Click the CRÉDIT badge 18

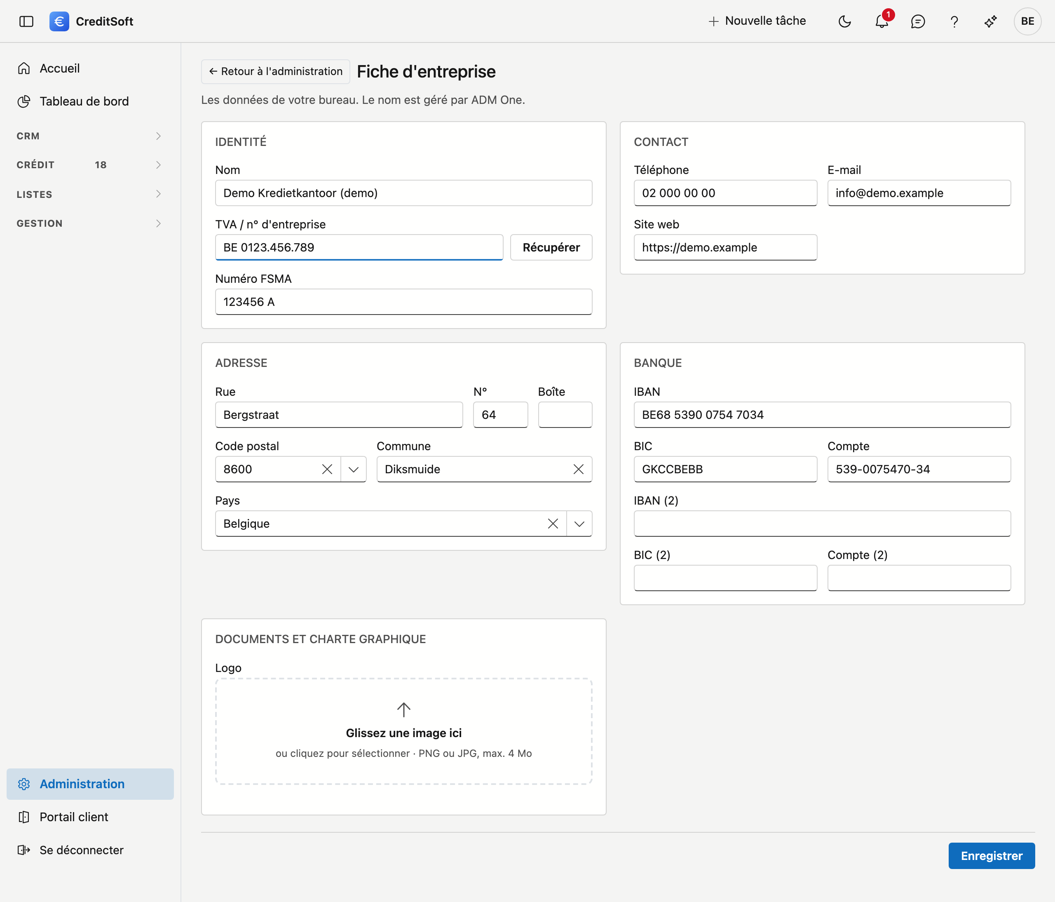(x=100, y=165)
